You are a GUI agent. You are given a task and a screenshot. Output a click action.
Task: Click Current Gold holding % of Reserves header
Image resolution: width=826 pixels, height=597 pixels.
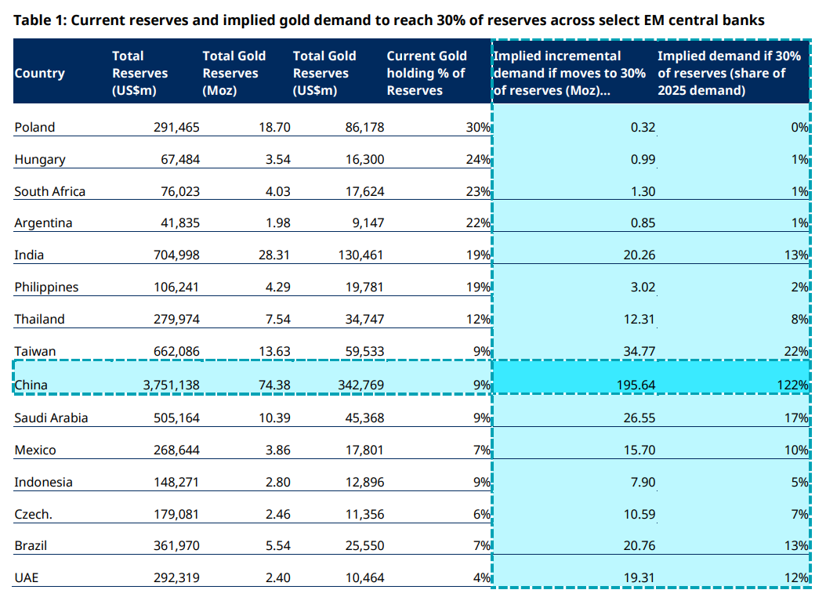pos(426,73)
